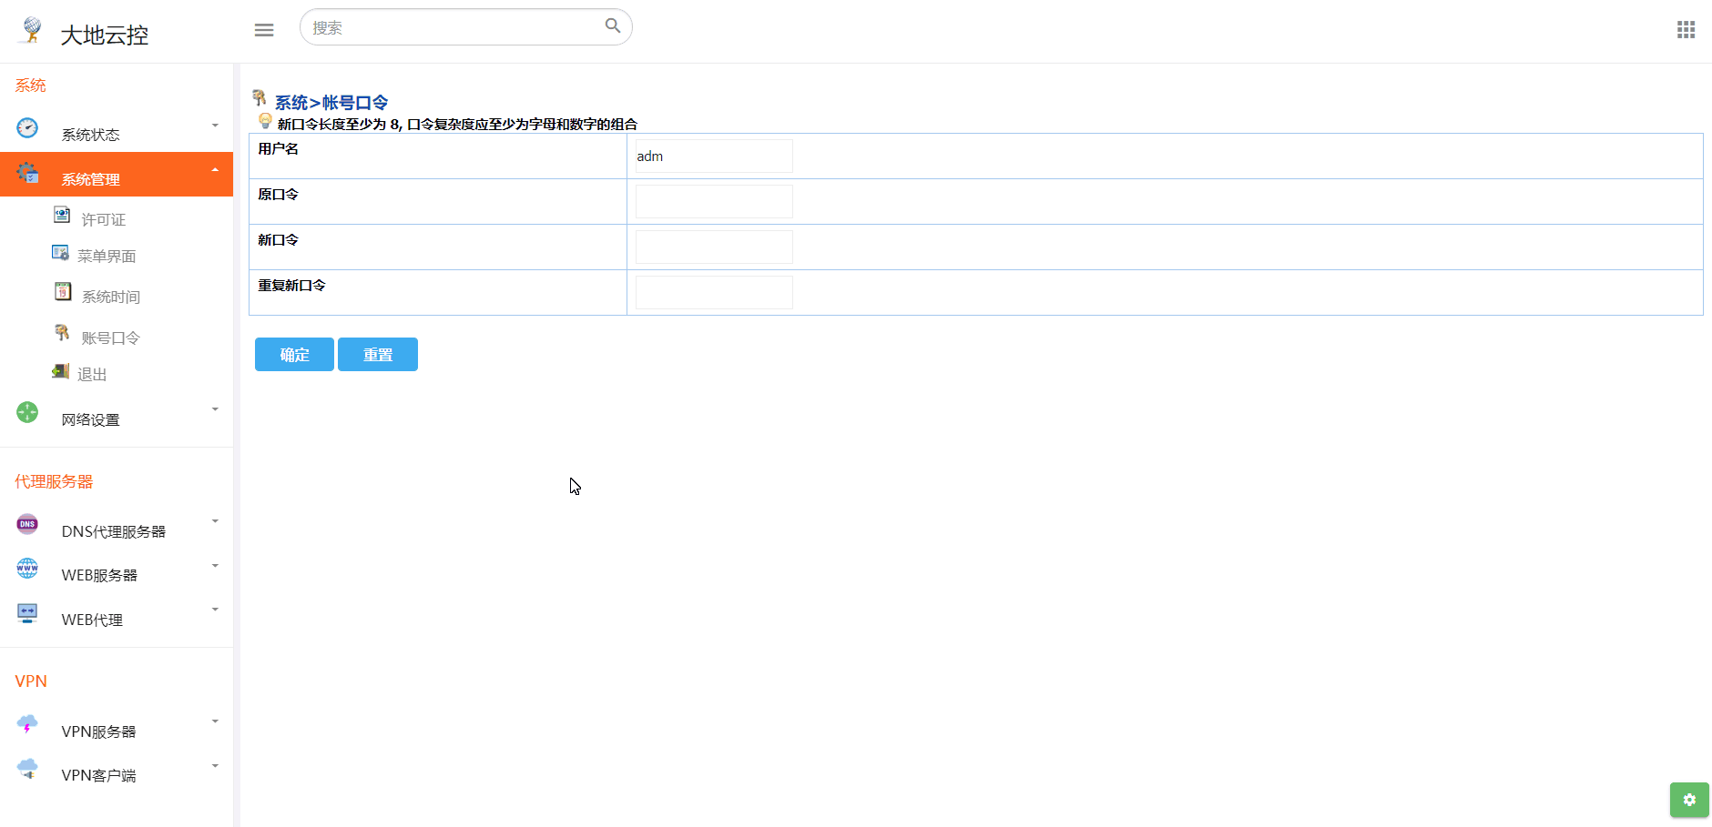Expand the 网络设置 menu arrow
Screen dimensions: 1712x827
[x=215, y=409]
